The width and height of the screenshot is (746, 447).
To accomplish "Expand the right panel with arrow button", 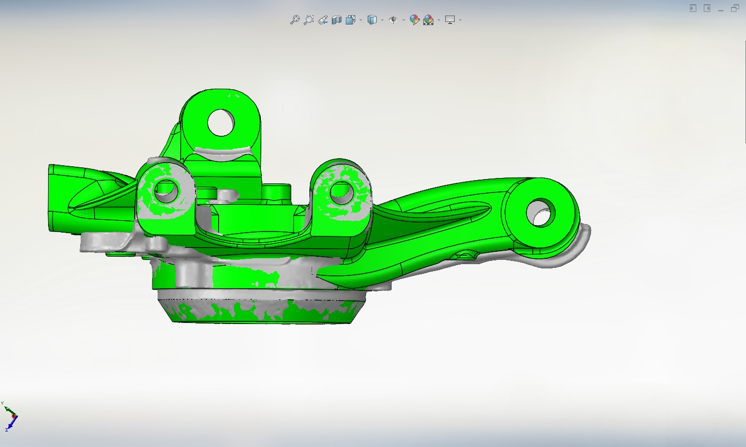I will (707, 8).
